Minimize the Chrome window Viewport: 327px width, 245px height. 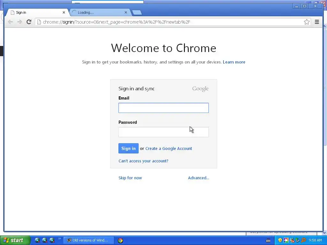297,6
